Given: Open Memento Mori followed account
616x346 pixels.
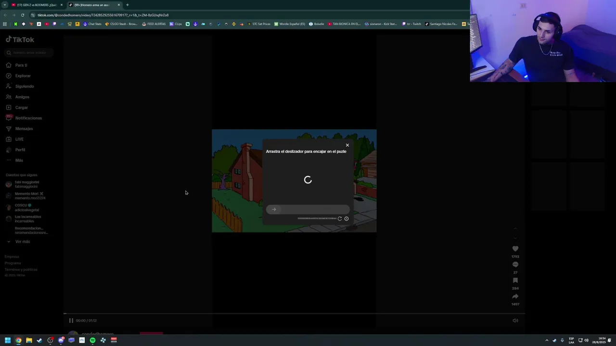Looking at the screenshot, I should pyautogui.click(x=26, y=196).
